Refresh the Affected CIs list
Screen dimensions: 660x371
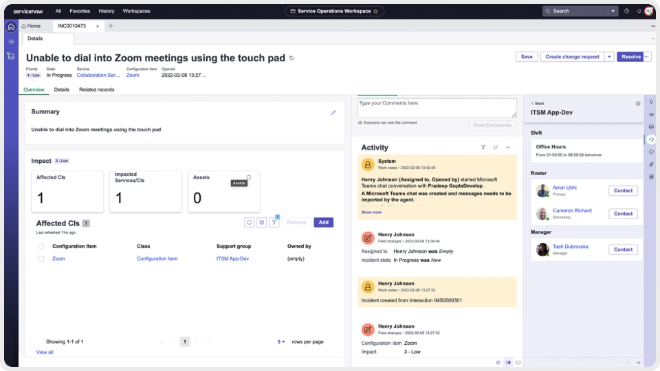[x=250, y=223]
